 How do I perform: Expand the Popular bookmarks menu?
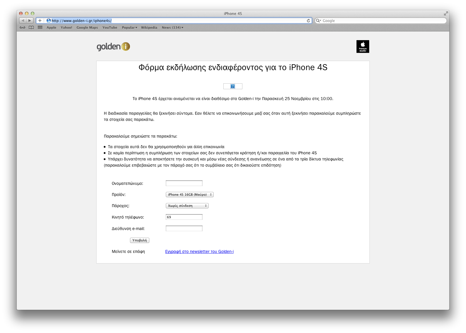coord(129,28)
